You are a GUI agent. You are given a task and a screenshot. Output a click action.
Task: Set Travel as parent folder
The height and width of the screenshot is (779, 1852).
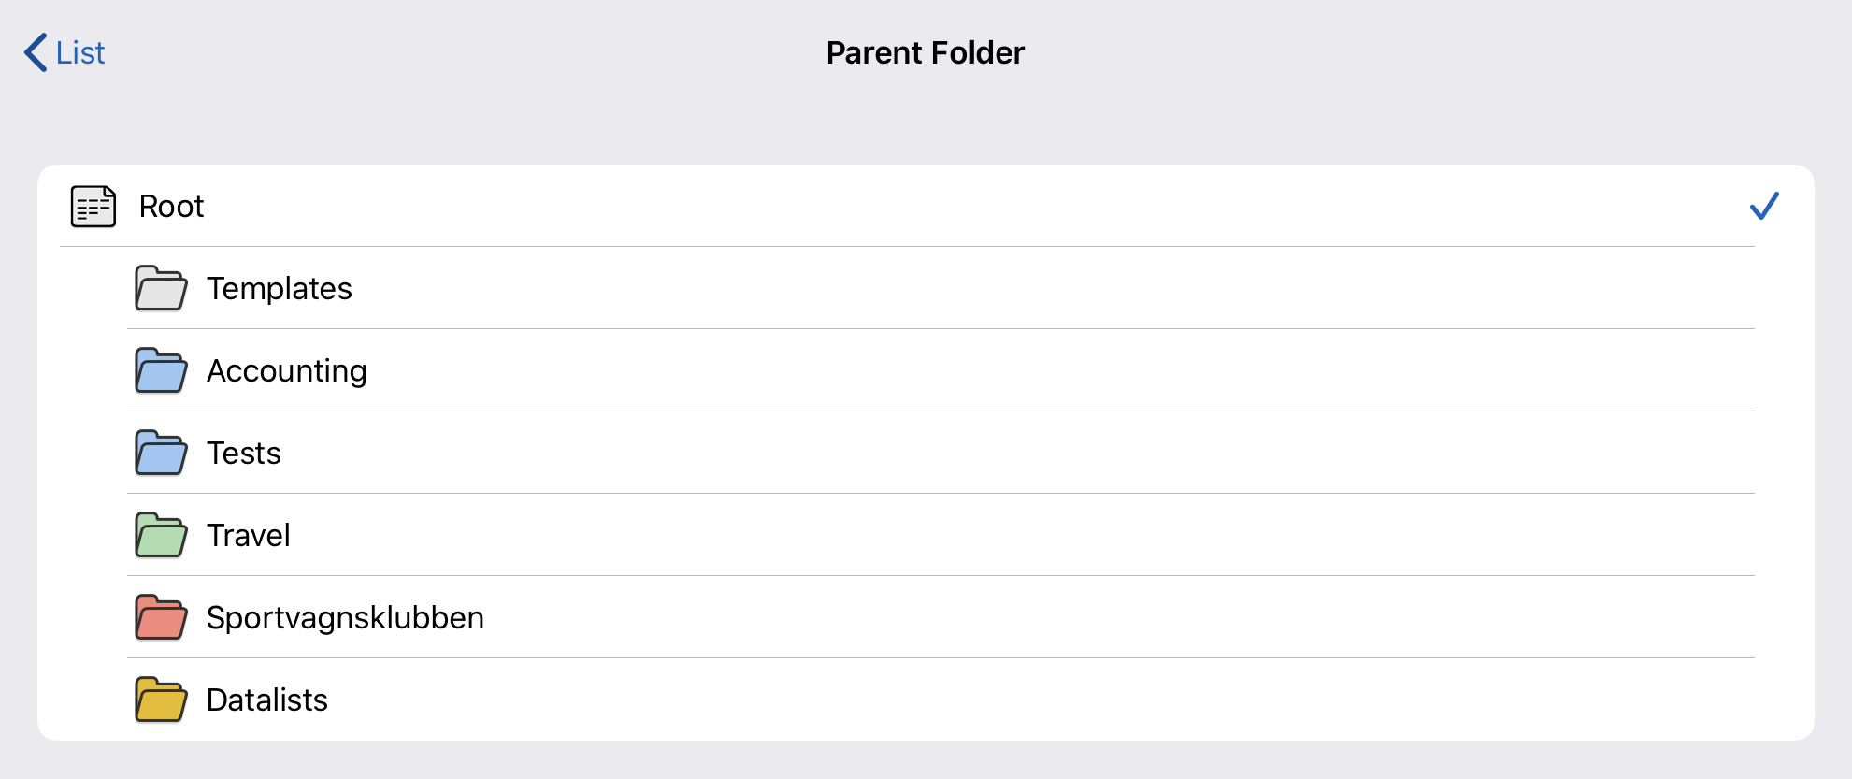248,536
